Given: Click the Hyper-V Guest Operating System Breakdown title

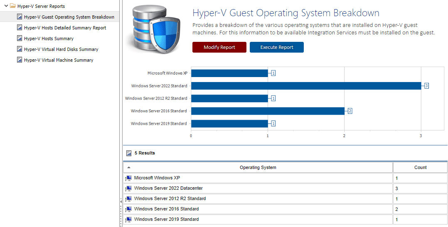Looking at the screenshot, I should click(286, 13).
